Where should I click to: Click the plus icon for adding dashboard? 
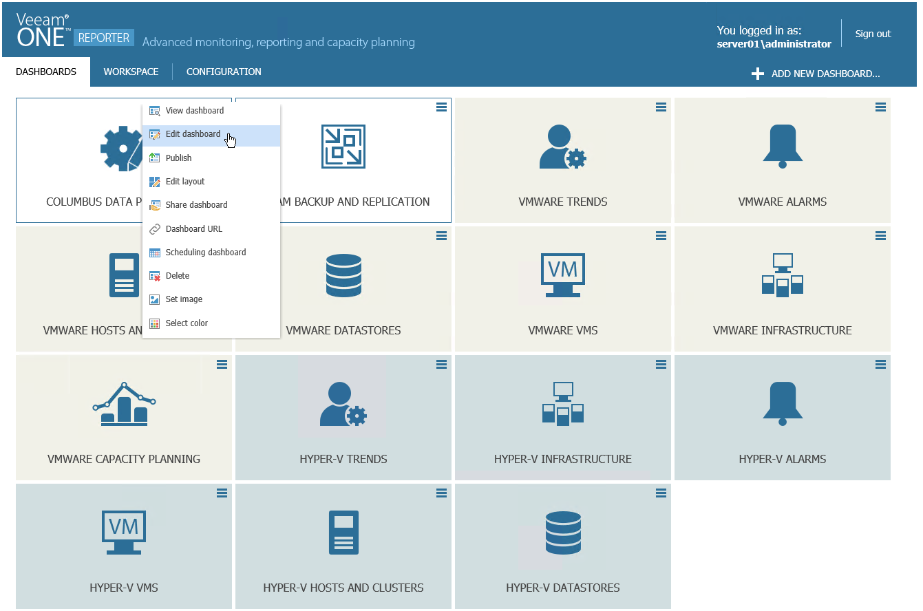point(758,74)
